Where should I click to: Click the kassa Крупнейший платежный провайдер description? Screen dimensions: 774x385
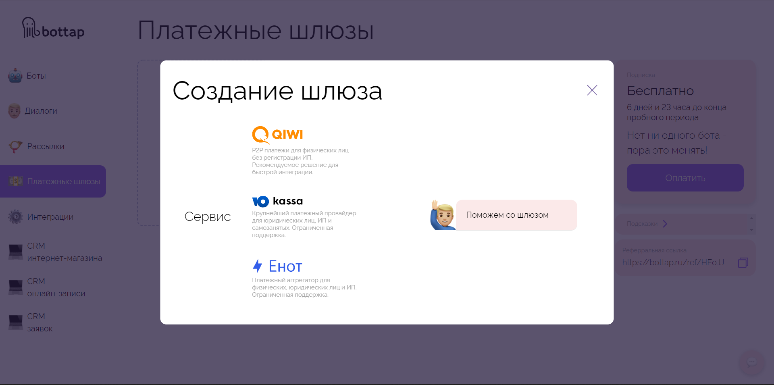click(304, 224)
